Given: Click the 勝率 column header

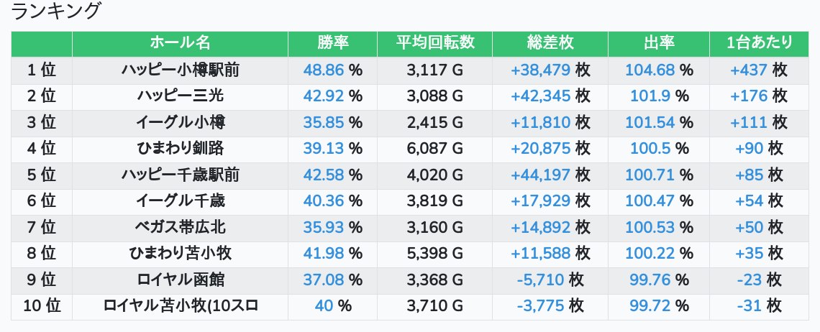Looking at the screenshot, I should coord(332,43).
